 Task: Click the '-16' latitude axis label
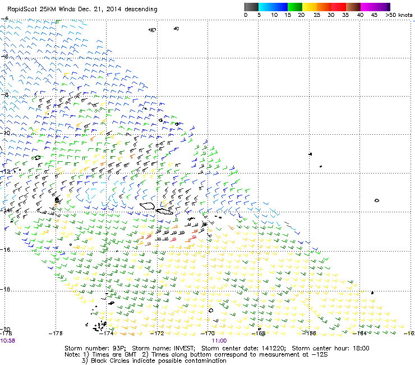point(5,250)
